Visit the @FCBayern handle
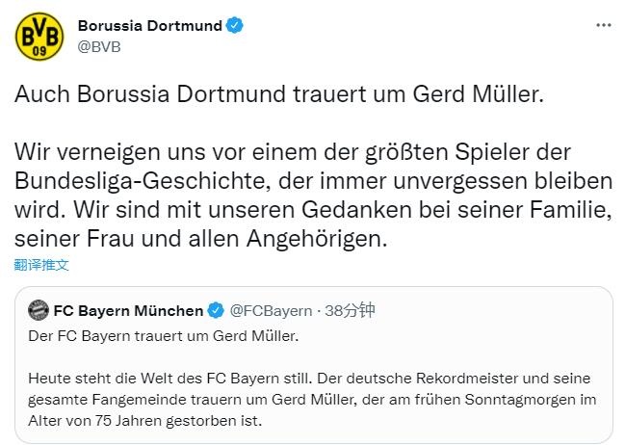 coord(271,310)
